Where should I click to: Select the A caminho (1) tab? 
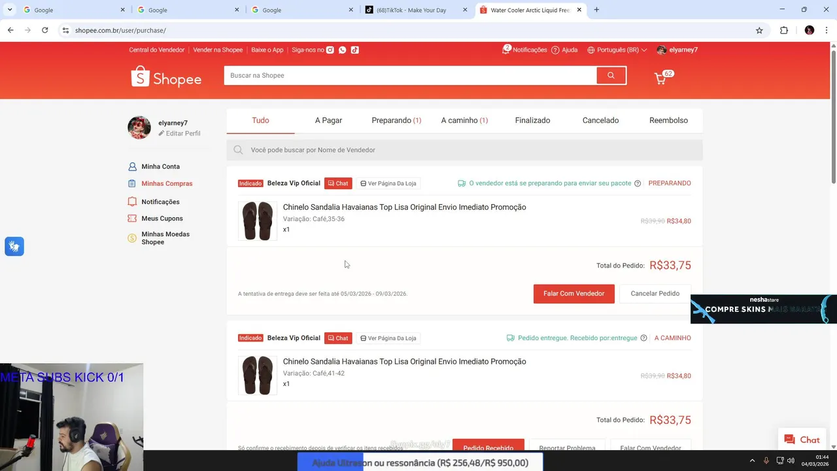[x=464, y=120]
